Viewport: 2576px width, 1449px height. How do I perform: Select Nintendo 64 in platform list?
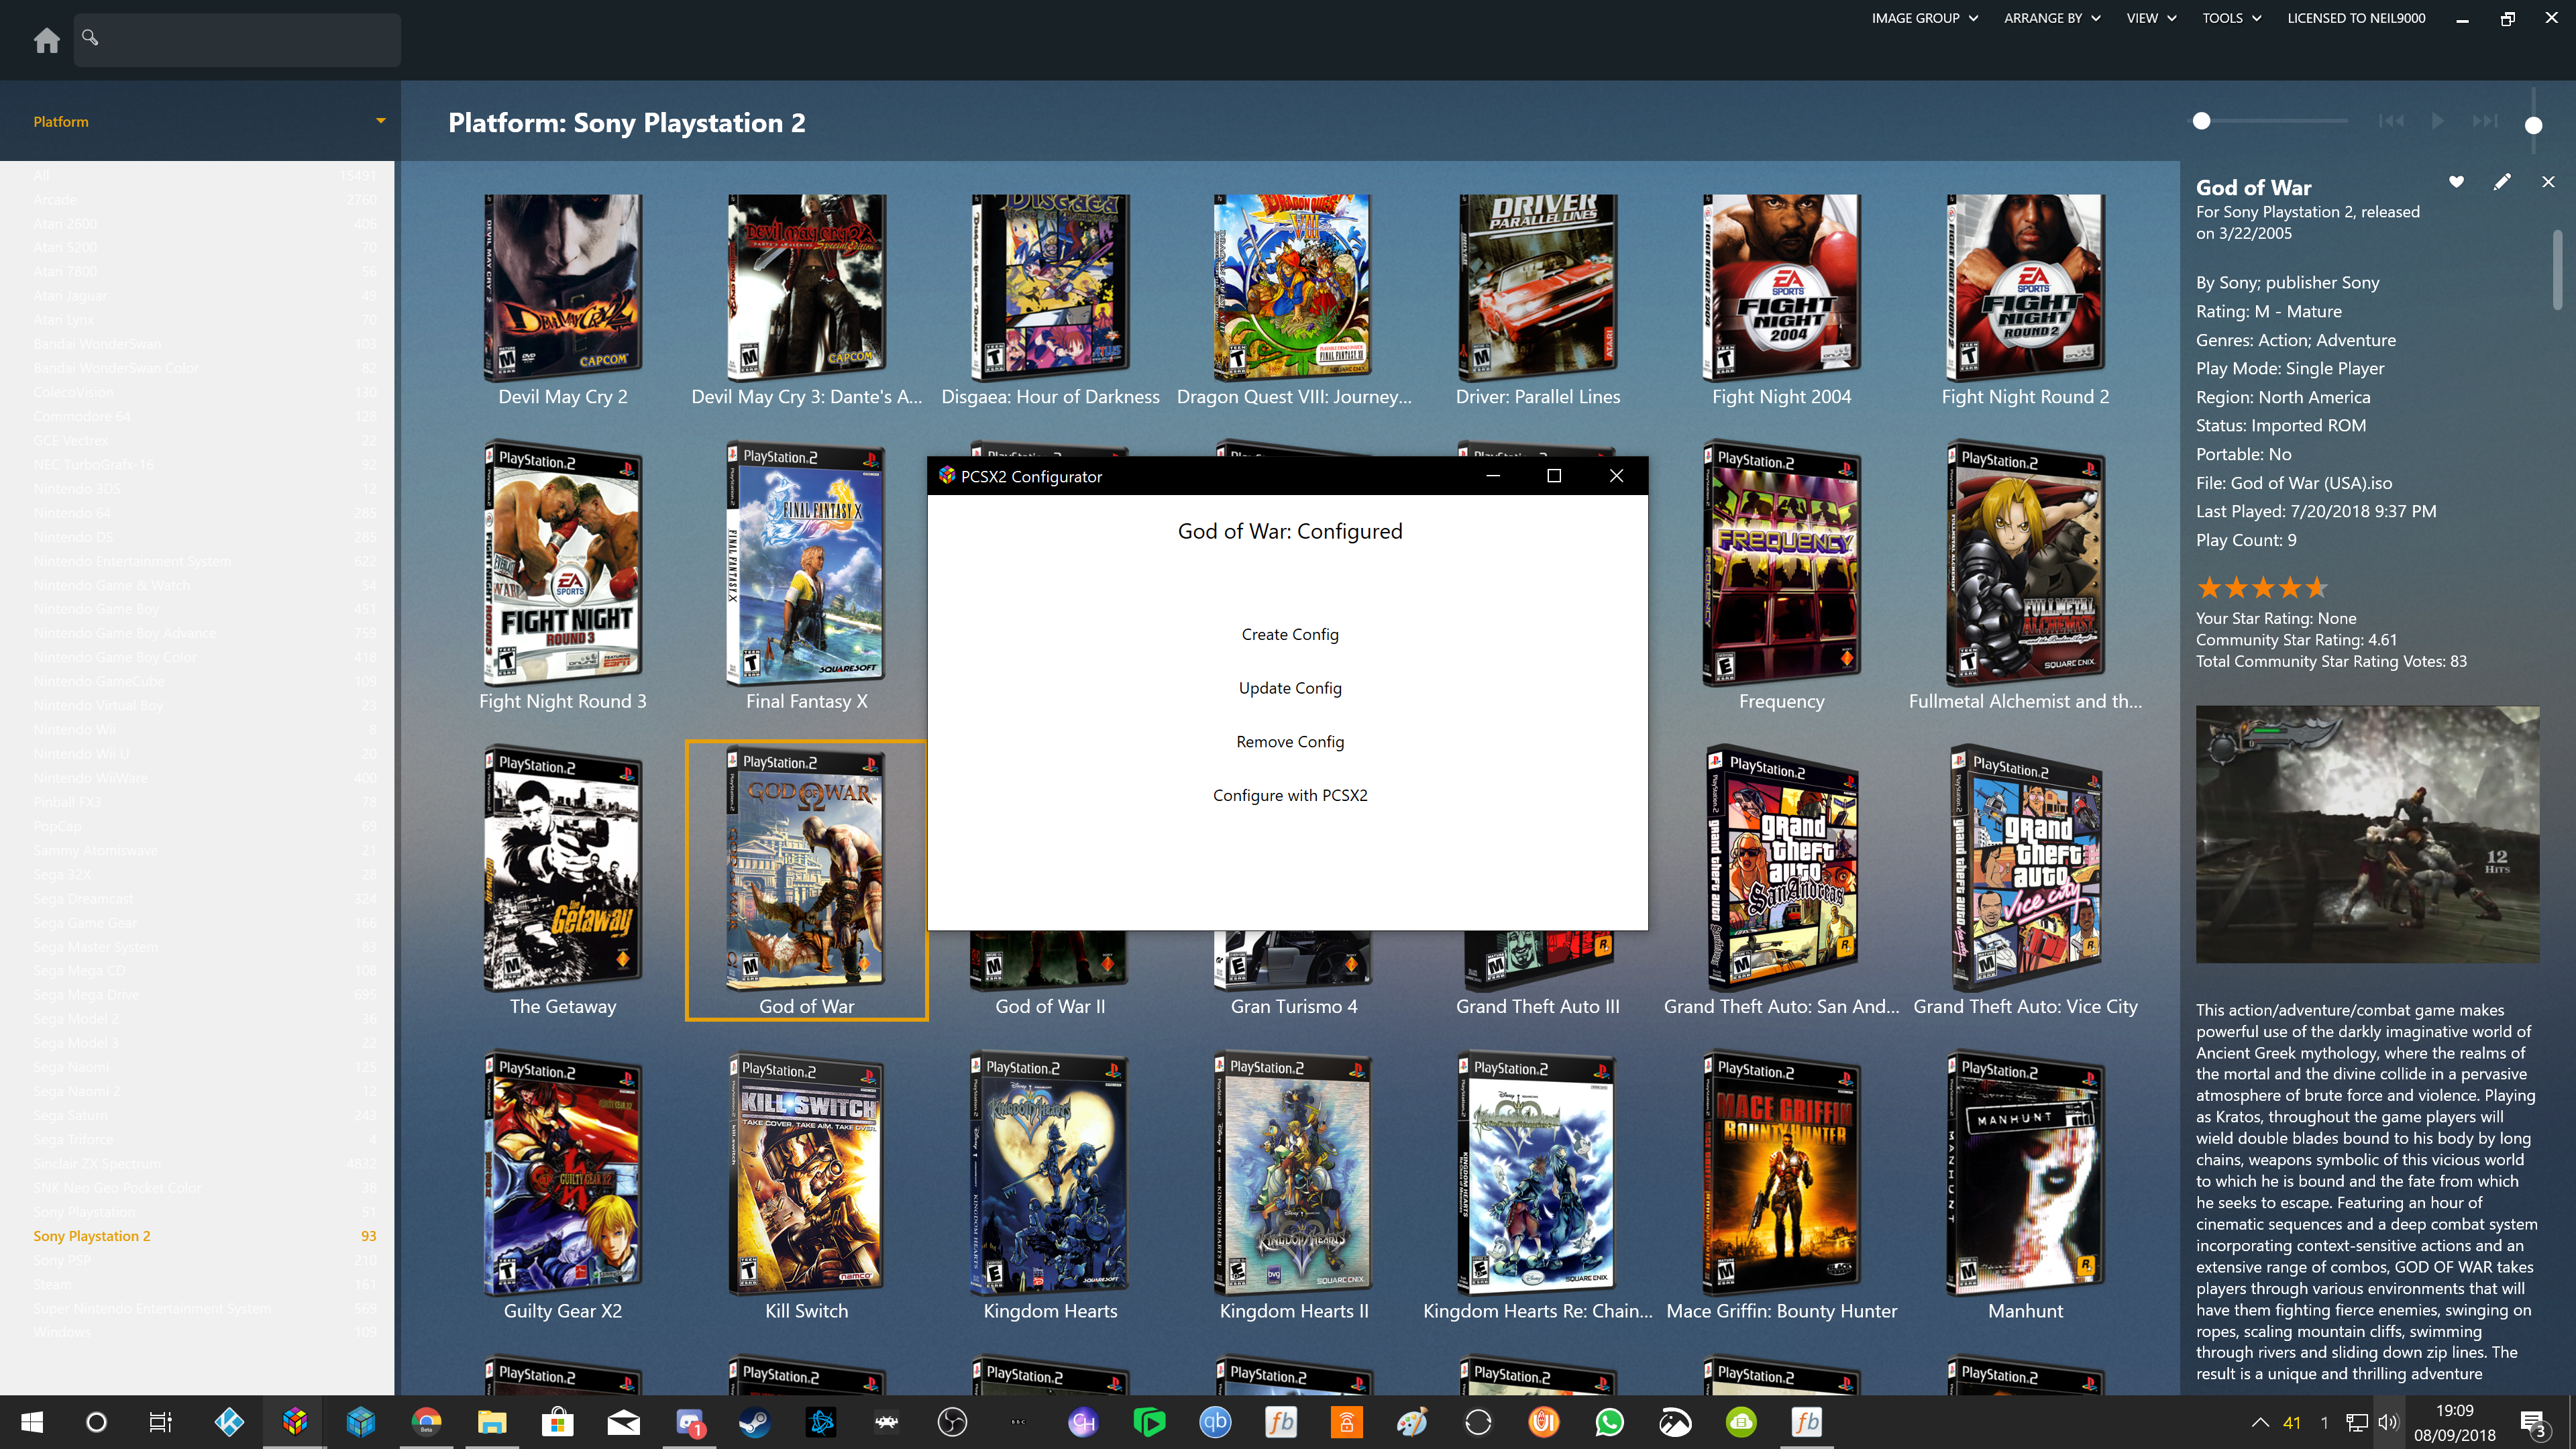[204, 513]
